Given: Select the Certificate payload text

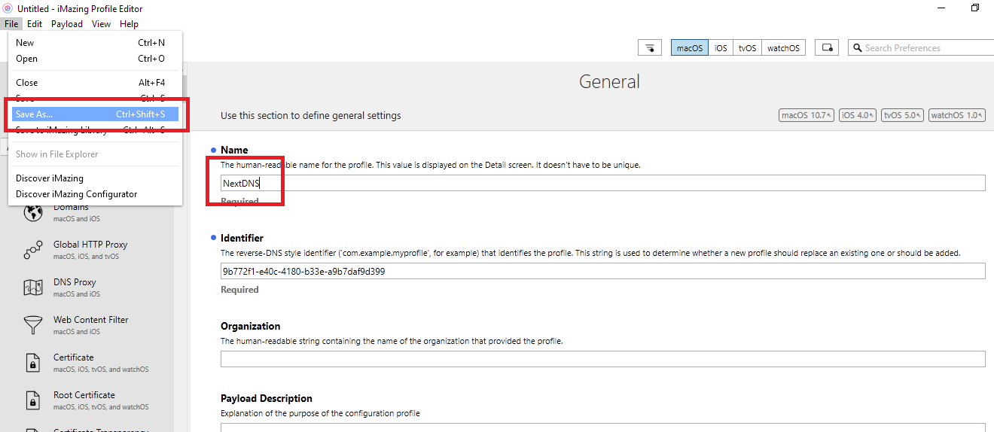Looking at the screenshot, I should (74, 357).
